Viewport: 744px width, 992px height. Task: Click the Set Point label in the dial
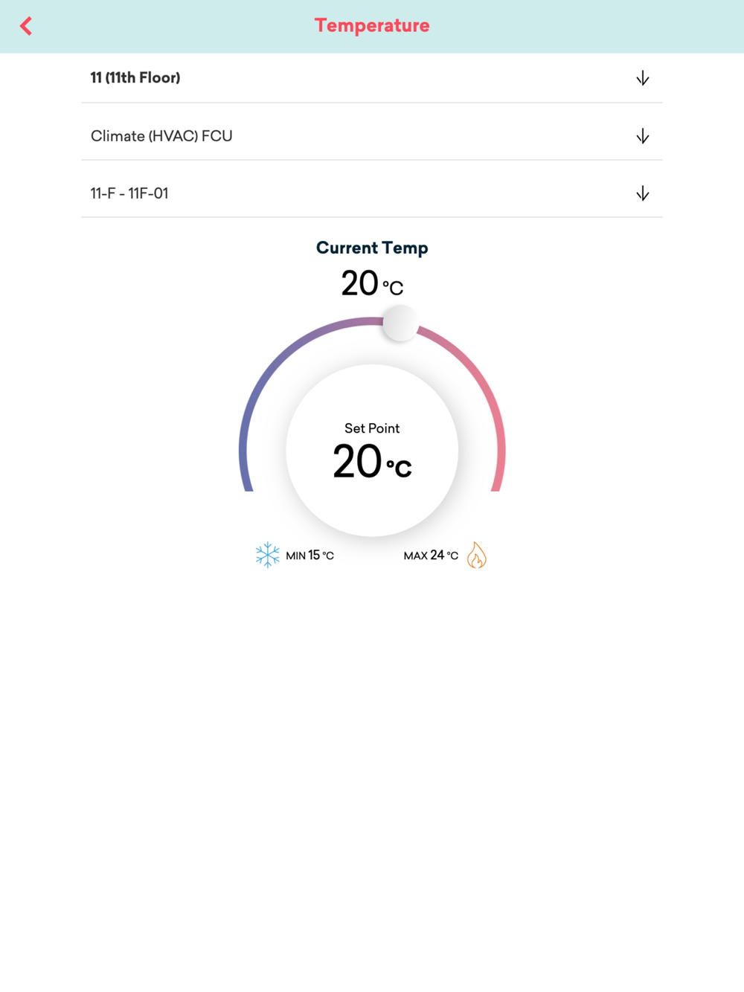[x=372, y=428]
